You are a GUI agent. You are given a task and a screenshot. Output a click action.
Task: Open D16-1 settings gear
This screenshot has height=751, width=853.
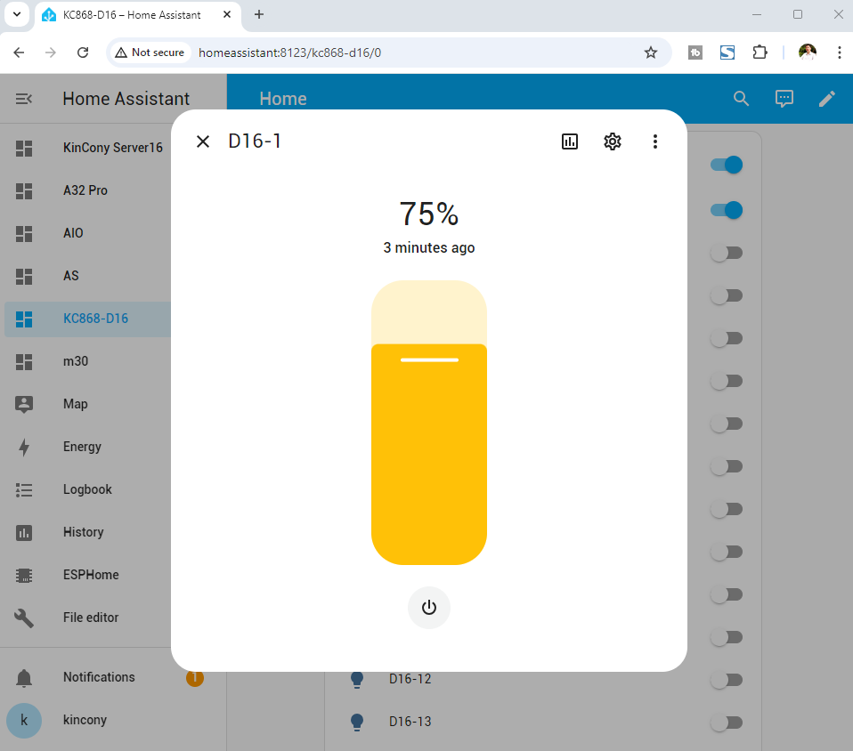[x=613, y=141]
